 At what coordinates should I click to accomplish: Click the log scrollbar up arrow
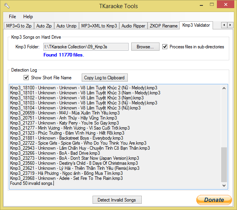click(224, 88)
